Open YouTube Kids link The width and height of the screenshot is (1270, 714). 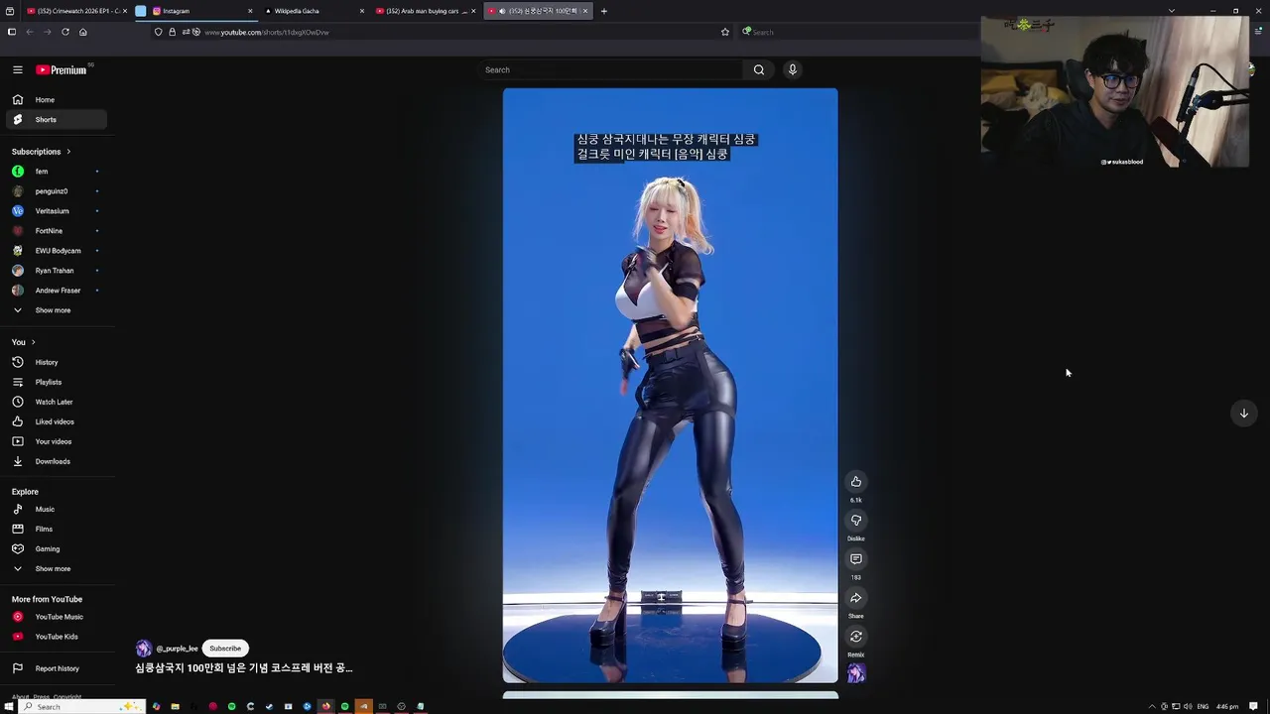[55, 637]
